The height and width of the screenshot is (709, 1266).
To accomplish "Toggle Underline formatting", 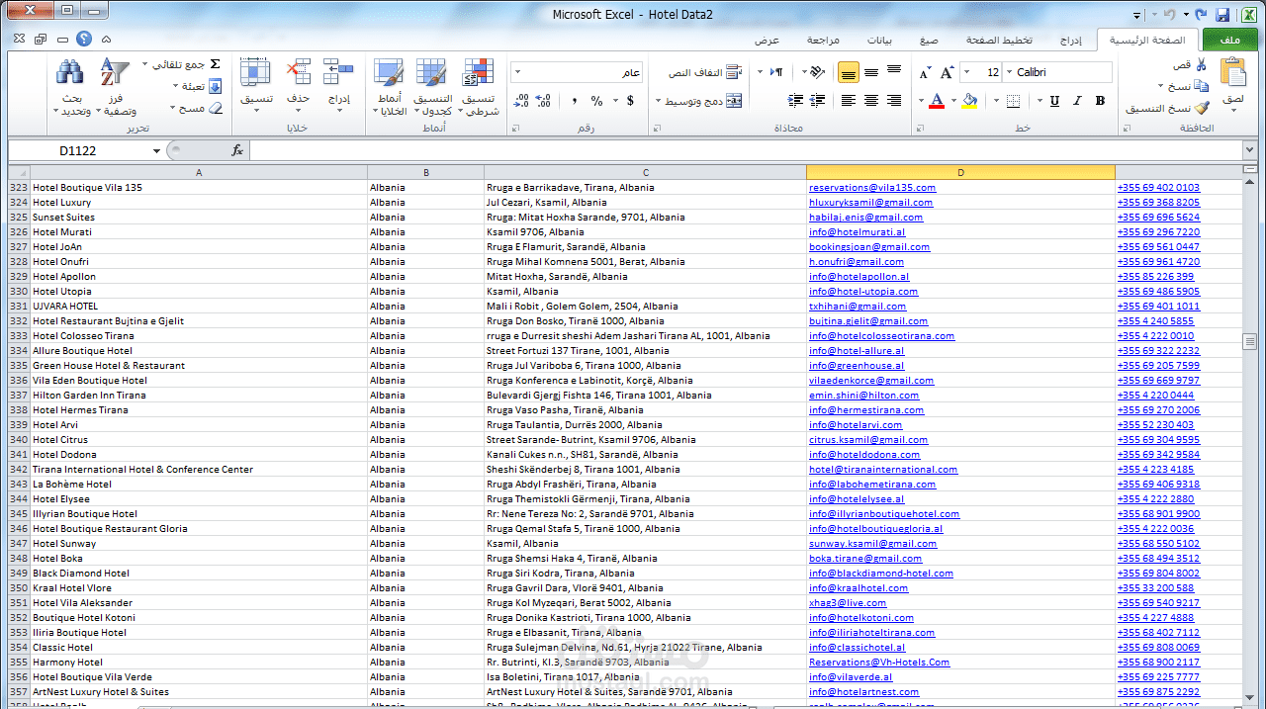I will coord(1054,101).
